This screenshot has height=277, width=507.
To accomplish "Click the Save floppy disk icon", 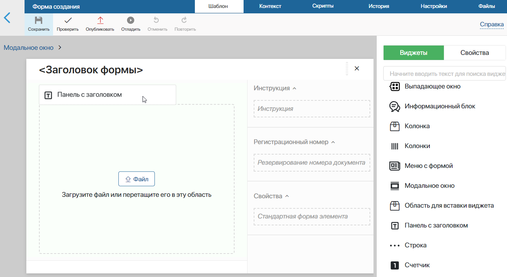I will [39, 20].
